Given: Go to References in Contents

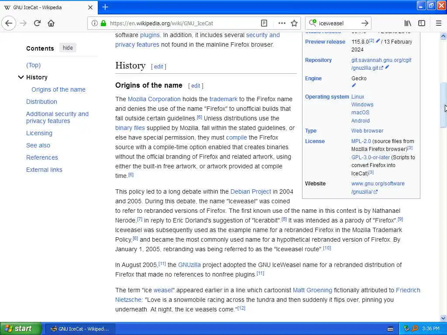Looking at the screenshot, I should click(42, 157).
